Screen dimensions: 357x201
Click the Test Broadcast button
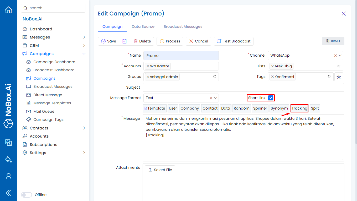(x=234, y=41)
